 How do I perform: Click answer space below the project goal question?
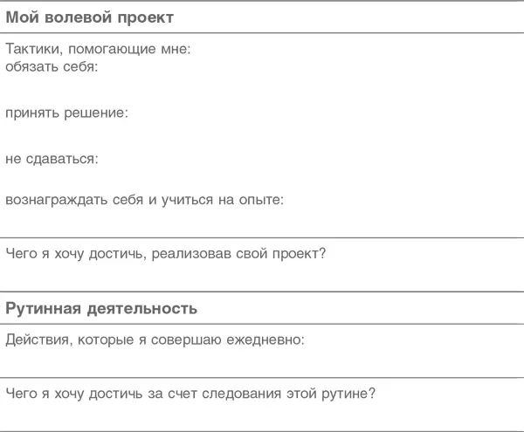click(262, 278)
